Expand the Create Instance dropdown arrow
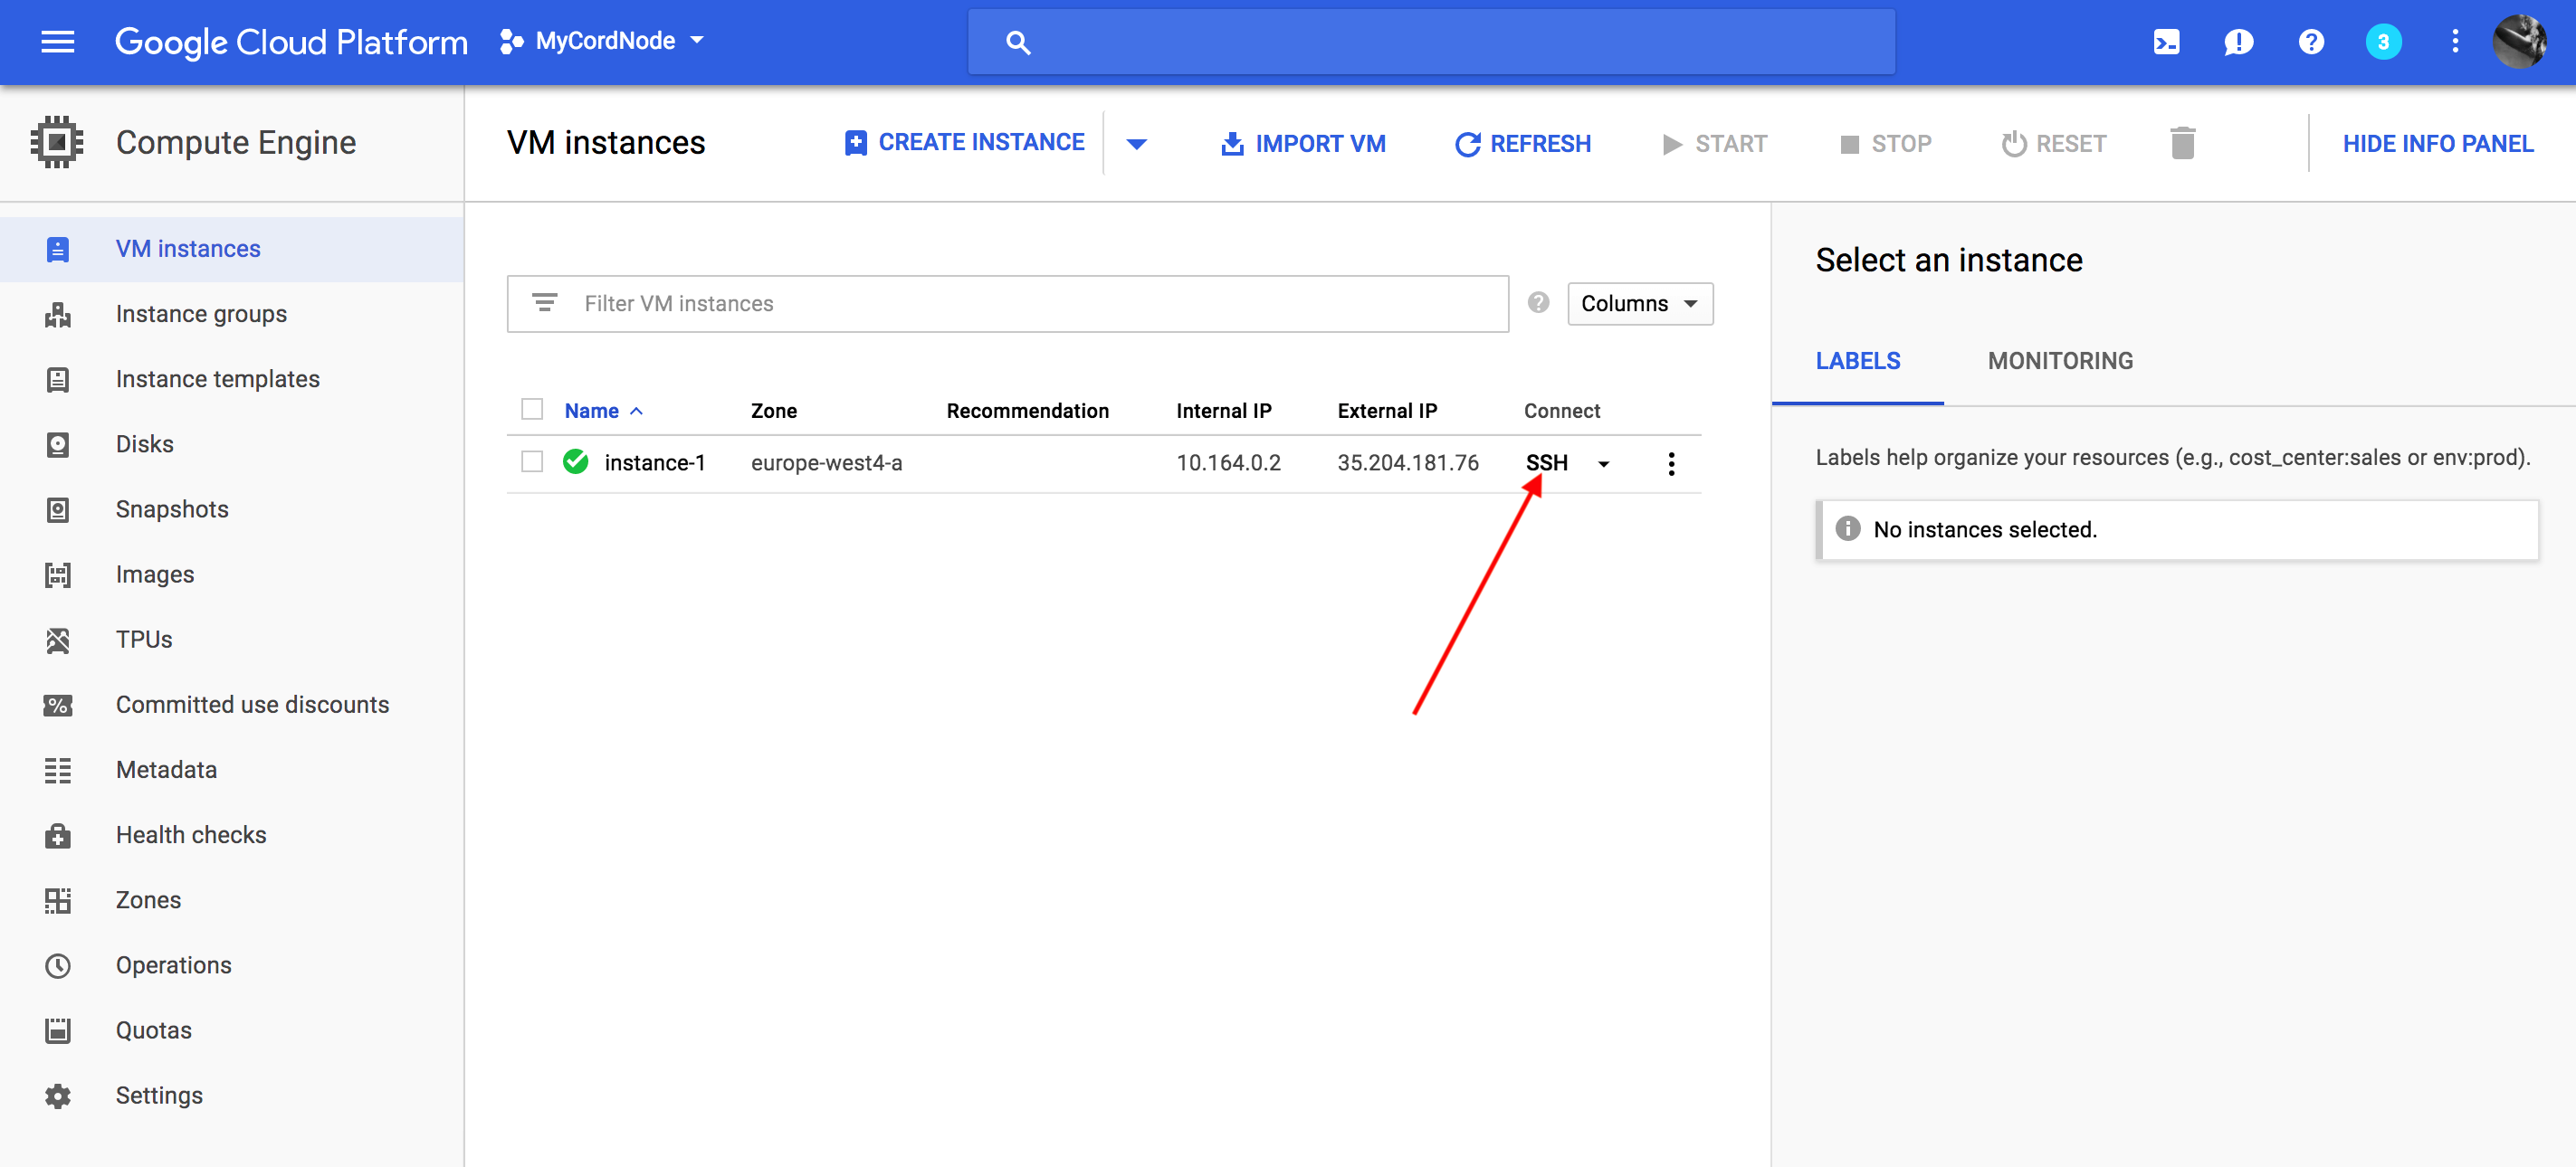Image resolution: width=2576 pixels, height=1167 pixels. point(1136,144)
